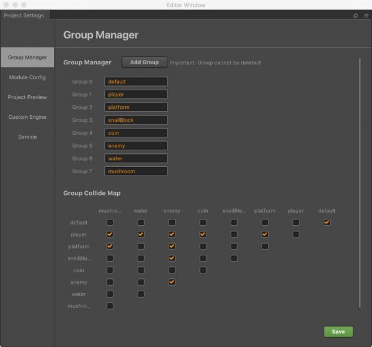Select Custom Engine in sidebar
The image size is (372, 347).
(27, 117)
